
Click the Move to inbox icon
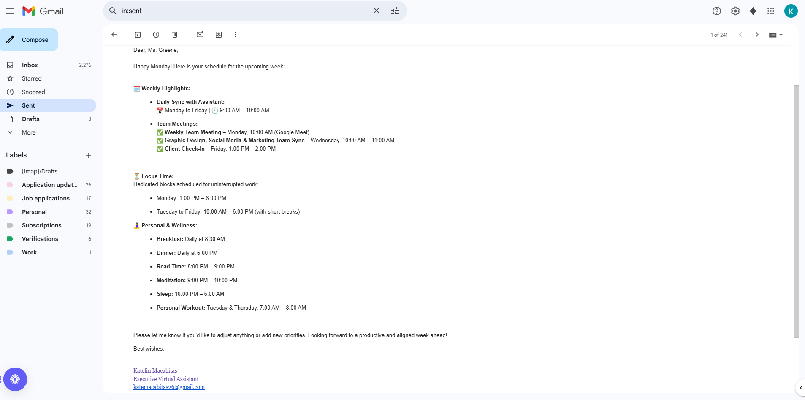coord(219,35)
